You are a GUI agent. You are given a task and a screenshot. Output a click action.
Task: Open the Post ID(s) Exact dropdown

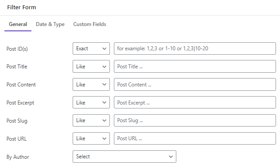91,49
